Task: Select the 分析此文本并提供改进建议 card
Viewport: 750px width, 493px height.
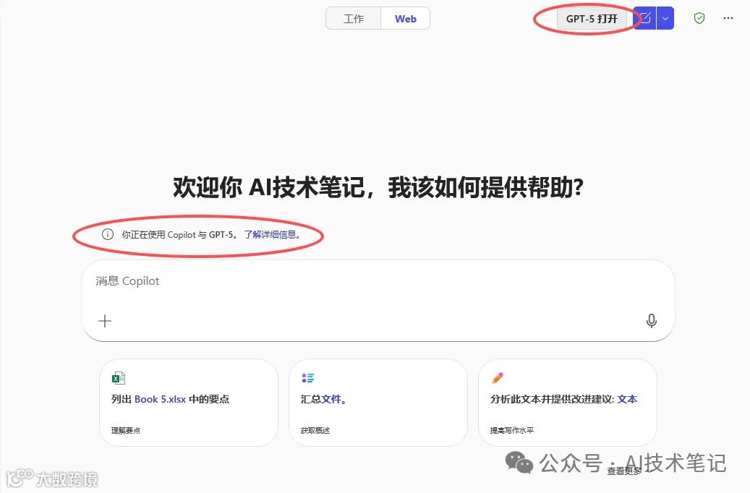Action: tap(567, 403)
